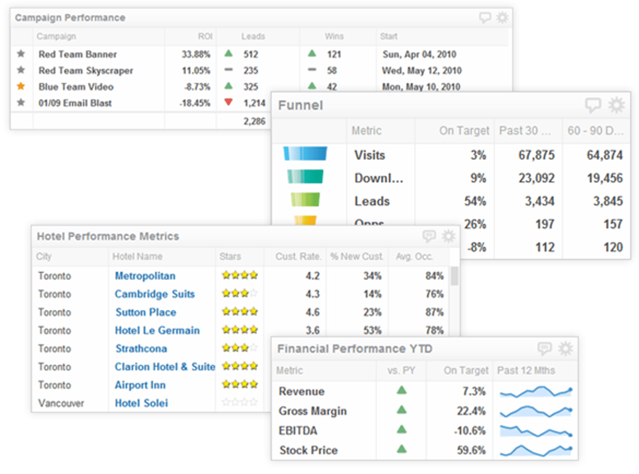The image size is (639, 474).
Task: Select the Red Team Banner campaign name
Action: [x=78, y=54]
